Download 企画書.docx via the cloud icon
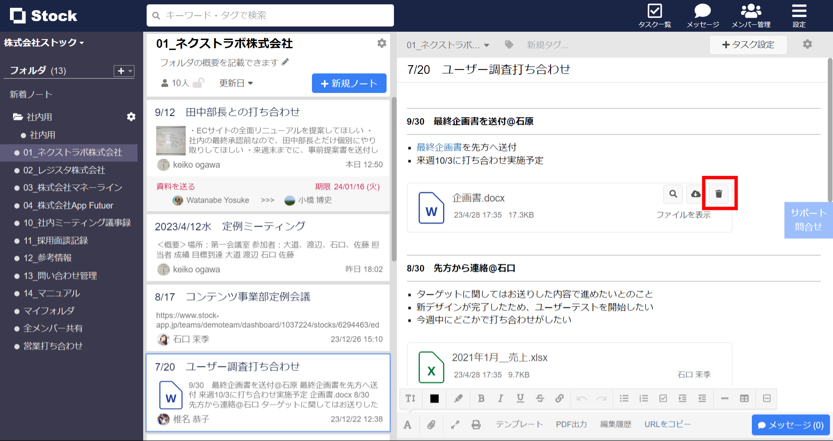This screenshot has height=441, width=833. pos(695,194)
